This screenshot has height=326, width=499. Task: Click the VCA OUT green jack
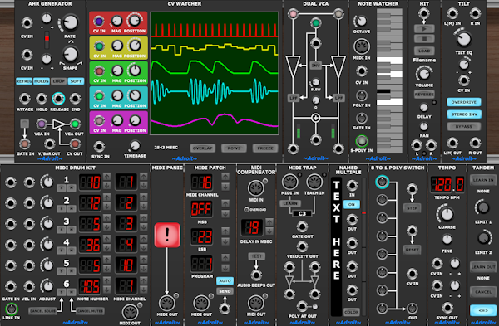click(75, 124)
